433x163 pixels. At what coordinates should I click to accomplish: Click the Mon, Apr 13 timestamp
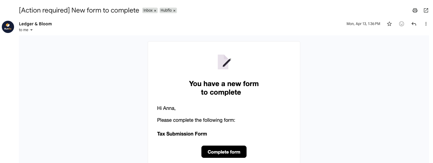pos(363,24)
